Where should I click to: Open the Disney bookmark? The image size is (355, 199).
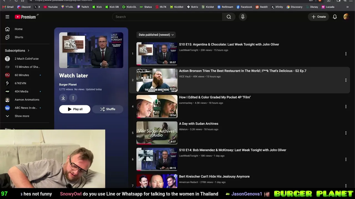coord(312,7)
